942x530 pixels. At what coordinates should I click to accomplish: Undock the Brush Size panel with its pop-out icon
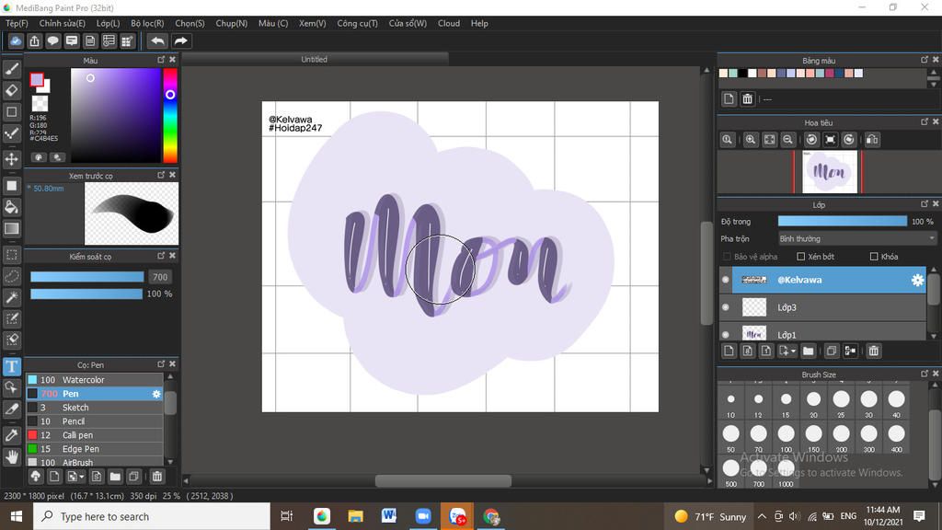pyautogui.click(x=925, y=374)
